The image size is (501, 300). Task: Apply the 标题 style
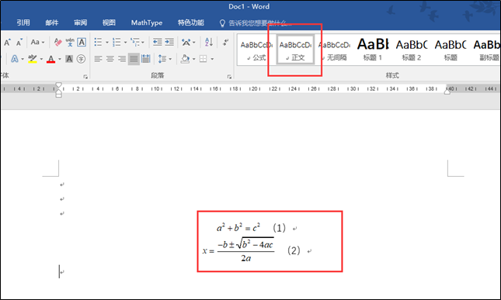[451, 50]
